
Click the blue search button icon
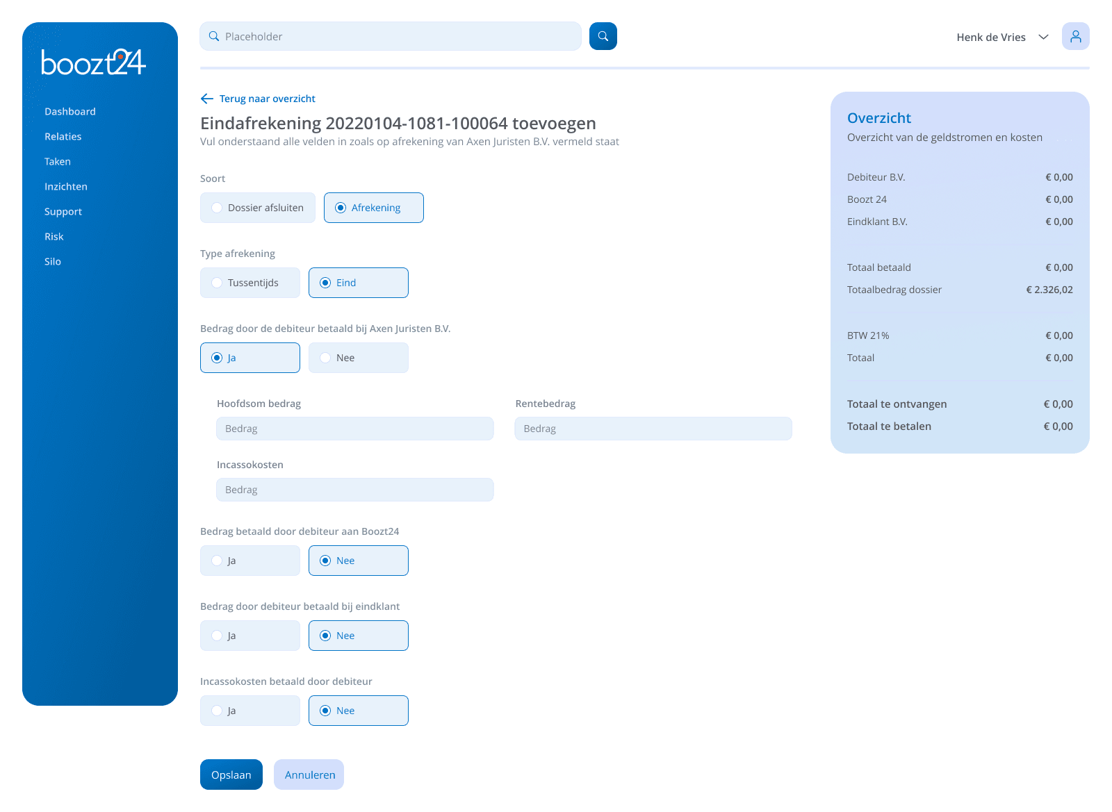coord(603,36)
